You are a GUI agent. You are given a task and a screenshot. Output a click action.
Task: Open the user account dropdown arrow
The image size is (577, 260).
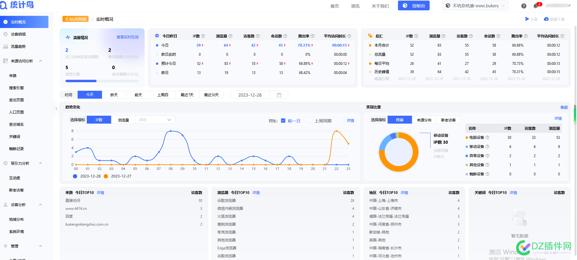pyautogui.click(x=569, y=5)
